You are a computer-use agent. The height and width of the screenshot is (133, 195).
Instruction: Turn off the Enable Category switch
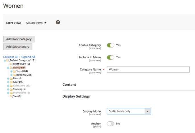(x=110, y=45)
